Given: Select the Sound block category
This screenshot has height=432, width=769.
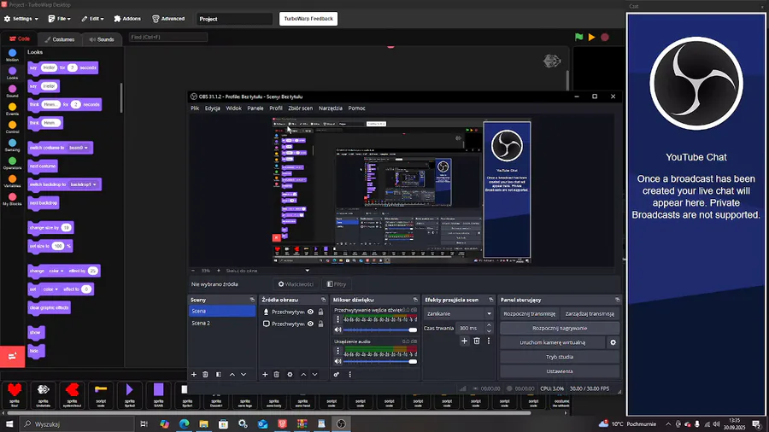Looking at the screenshot, I should [12, 91].
